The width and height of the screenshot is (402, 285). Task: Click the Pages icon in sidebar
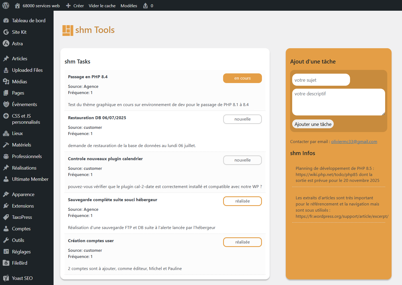[6, 93]
